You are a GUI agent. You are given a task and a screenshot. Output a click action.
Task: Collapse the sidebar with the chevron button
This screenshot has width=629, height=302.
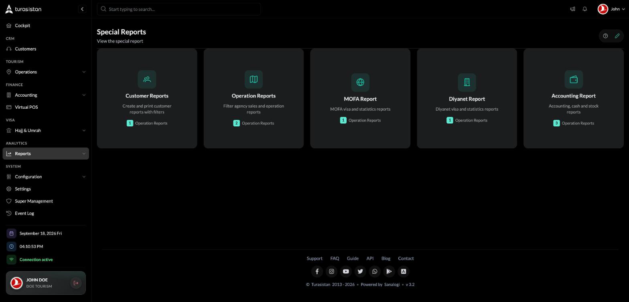82,9
